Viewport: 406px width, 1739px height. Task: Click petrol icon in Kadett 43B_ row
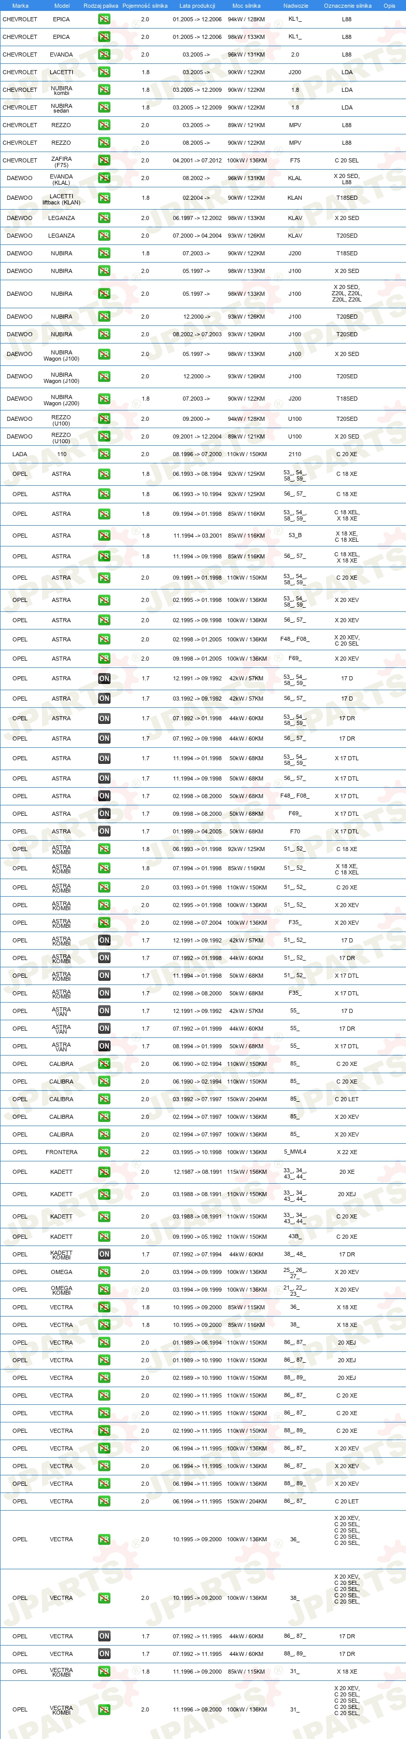[104, 1237]
